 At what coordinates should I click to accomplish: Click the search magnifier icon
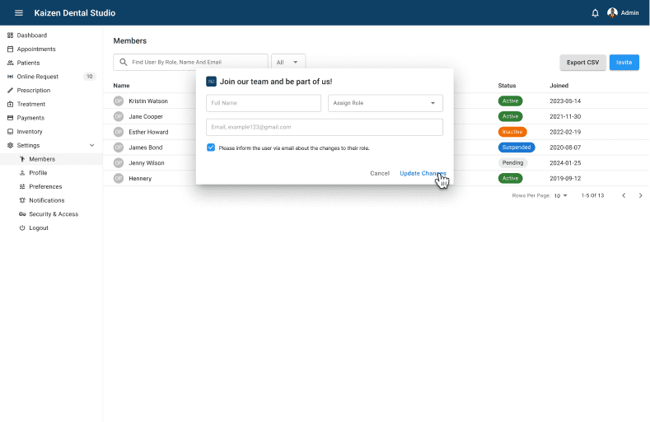tap(124, 62)
